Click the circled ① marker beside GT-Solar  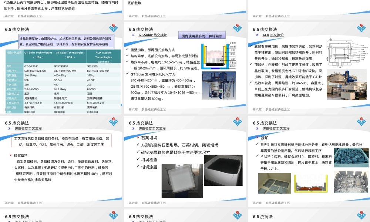pyautogui.click(x=133, y=35)
